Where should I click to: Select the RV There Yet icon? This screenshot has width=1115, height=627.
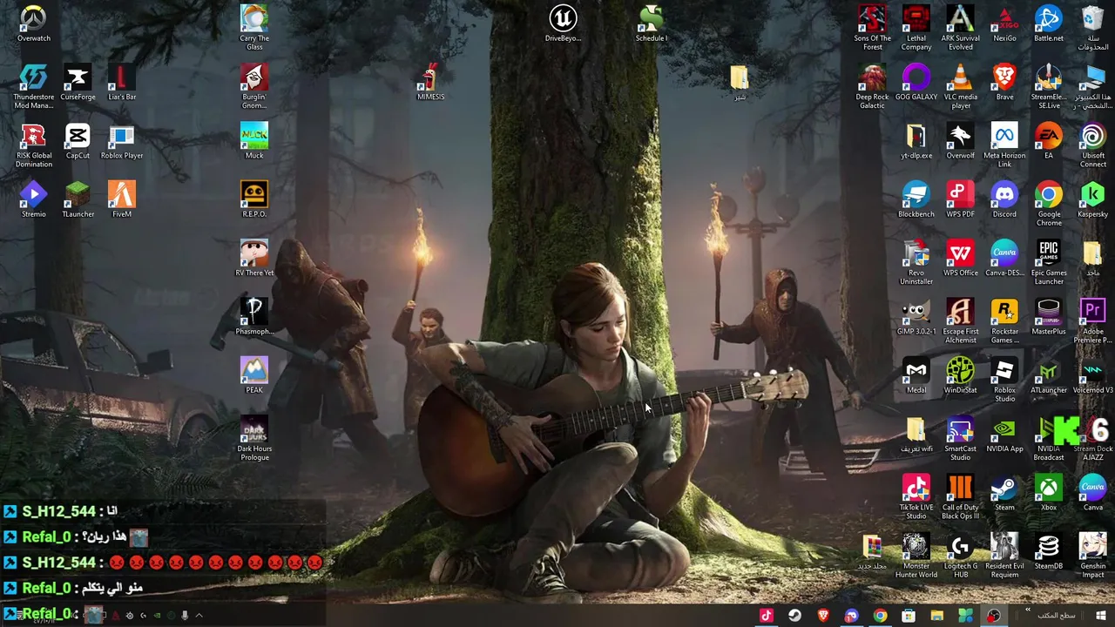pyautogui.click(x=254, y=258)
